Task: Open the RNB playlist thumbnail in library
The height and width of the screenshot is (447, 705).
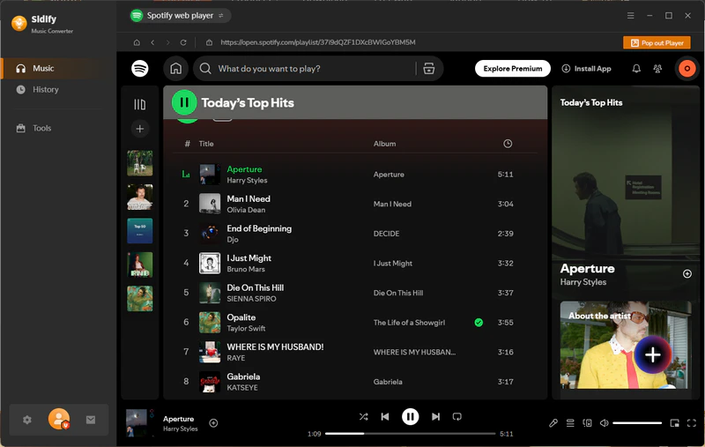Action: click(x=140, y=264)
